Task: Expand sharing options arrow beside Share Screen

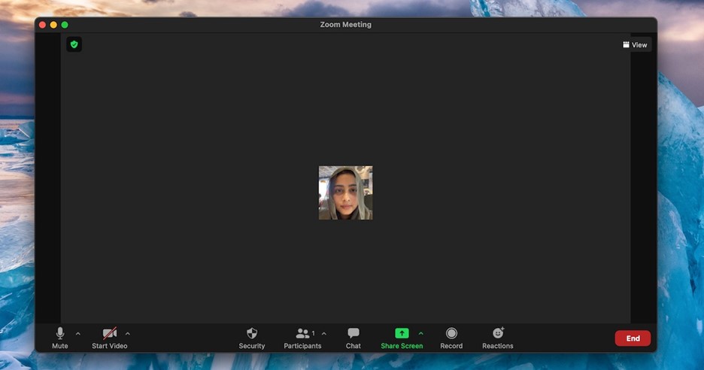Action: pos(420,334)
